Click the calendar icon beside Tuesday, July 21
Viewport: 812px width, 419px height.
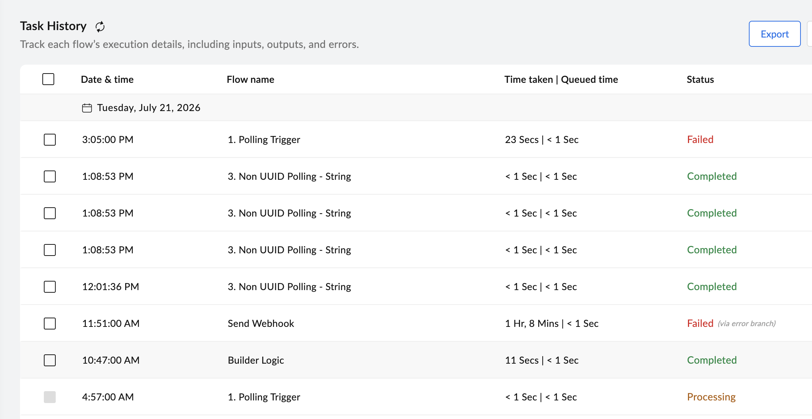coord(87,108)
